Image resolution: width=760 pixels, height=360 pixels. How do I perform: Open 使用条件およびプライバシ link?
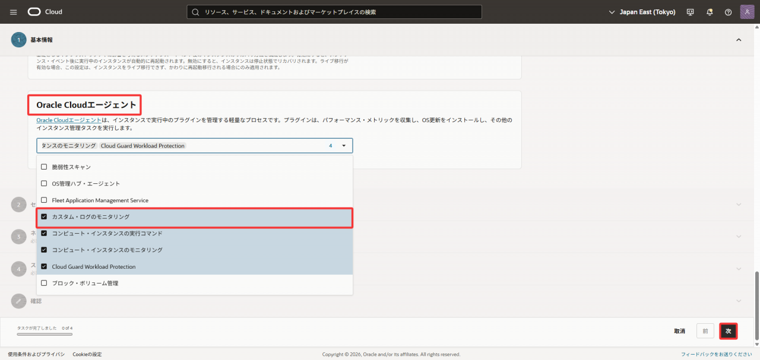(x=36, y=354)
